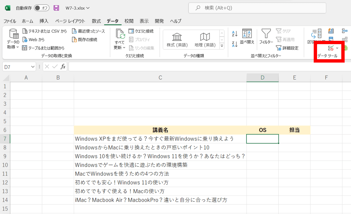Expand the データの種類 gallery
This screenshot has height=214, width=351.
point(222,46)
